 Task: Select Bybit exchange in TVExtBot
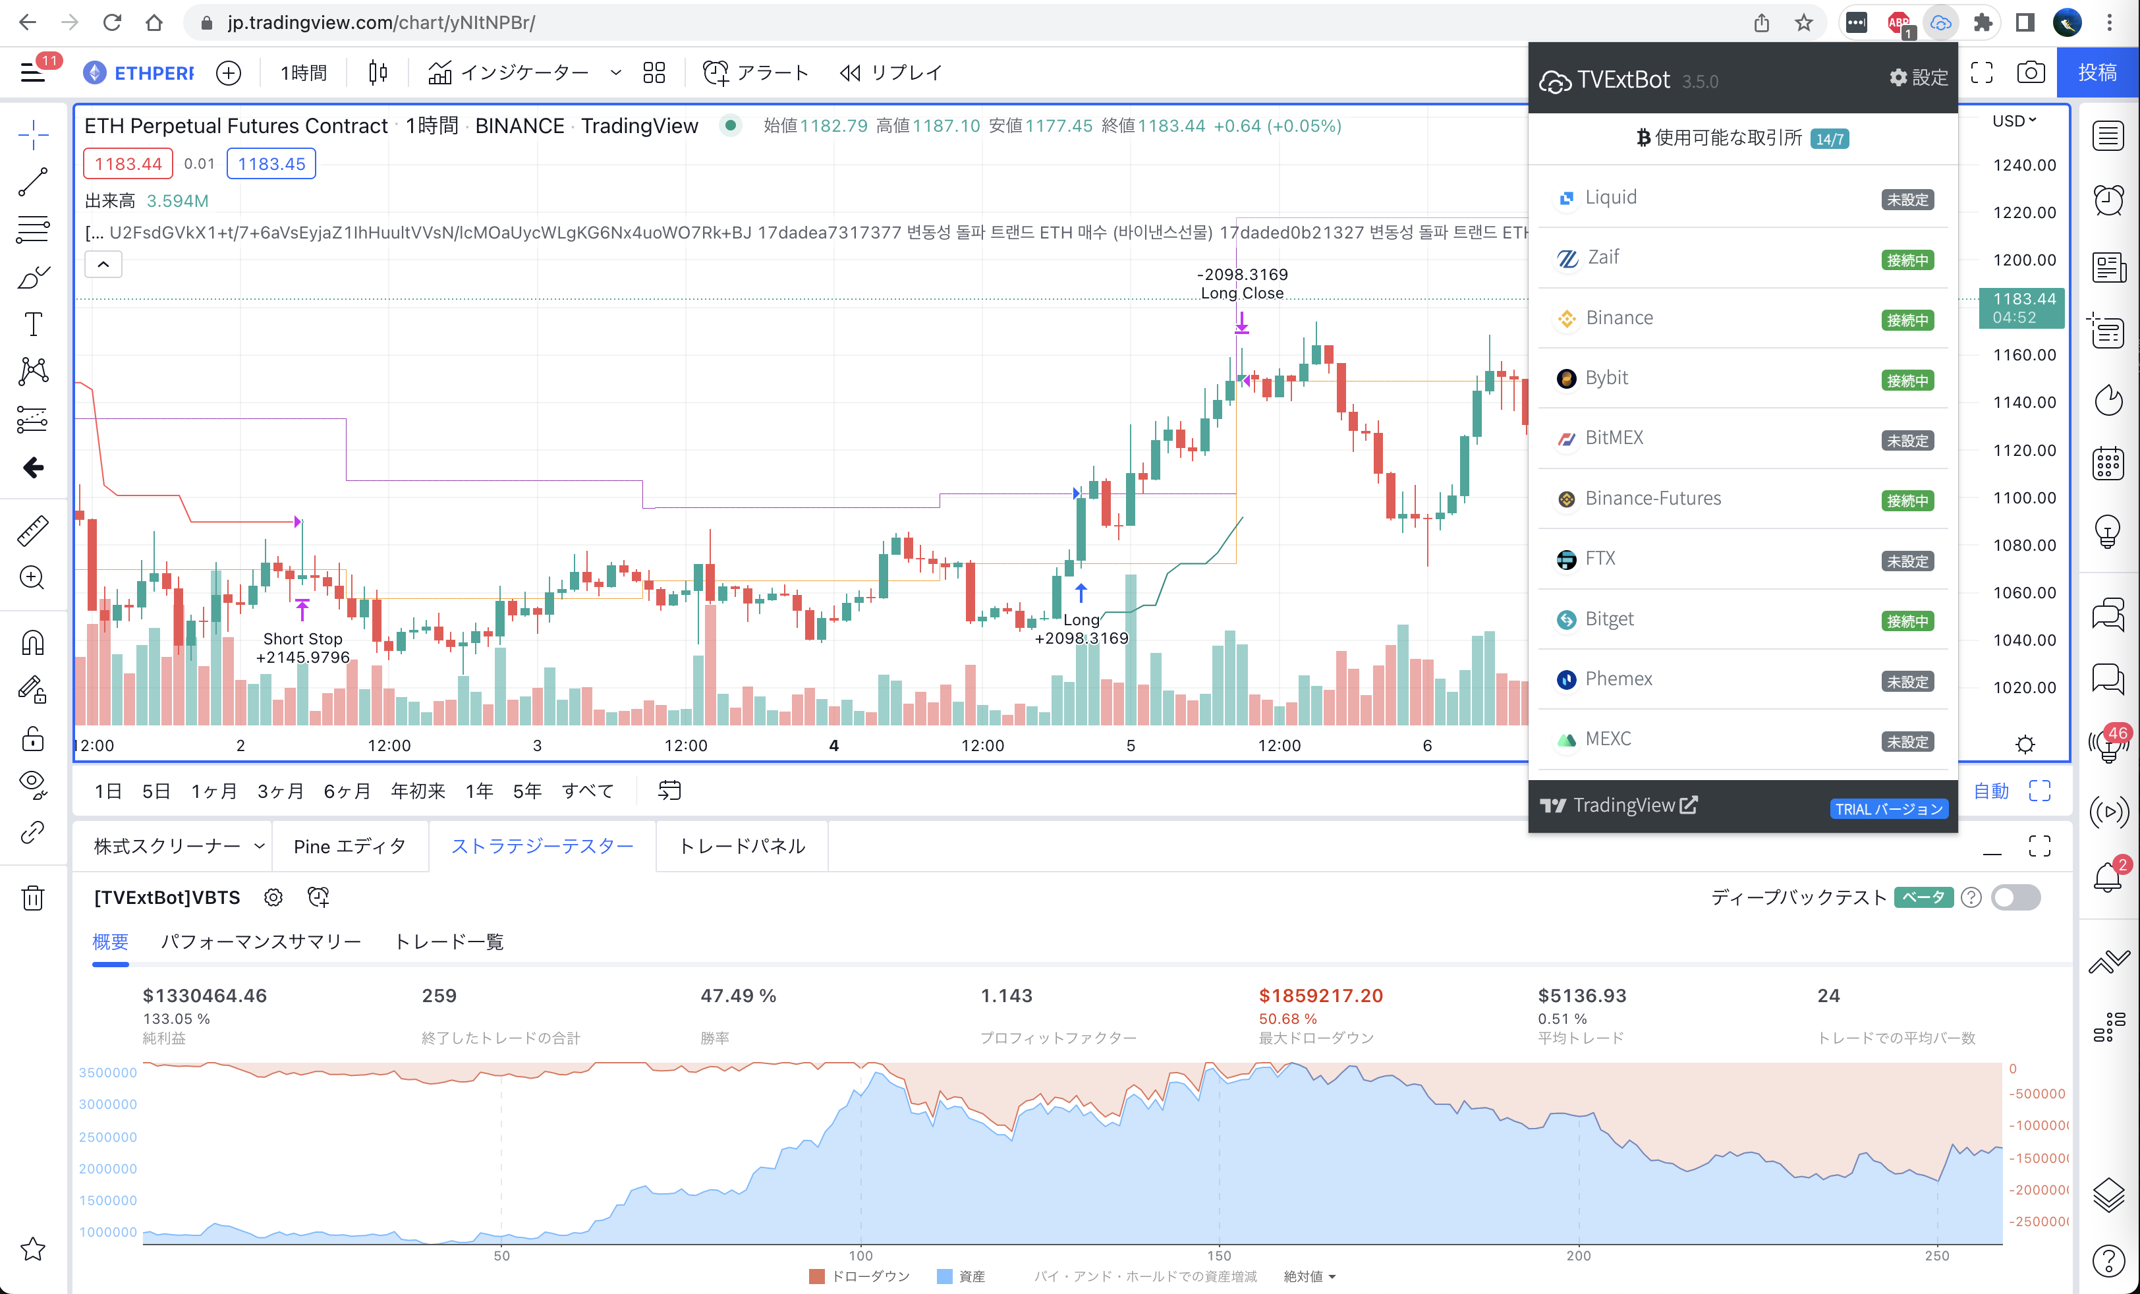pyautogui.click(x=1742, y=378)
